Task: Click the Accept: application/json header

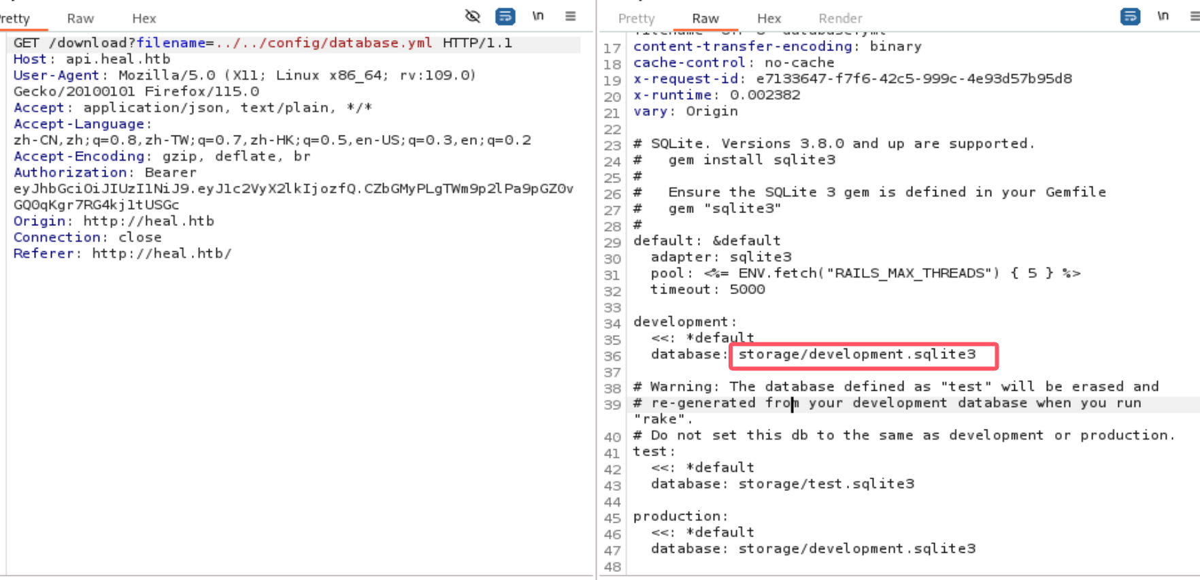Action: click(x=193, y=108)
